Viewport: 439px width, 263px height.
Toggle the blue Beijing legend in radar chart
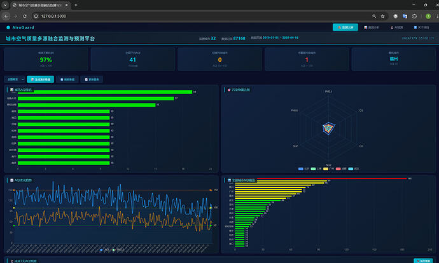coord(303,169)
